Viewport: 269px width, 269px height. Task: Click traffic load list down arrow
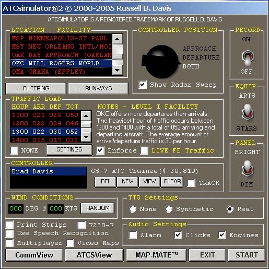pyautogui.click(x=86, y=137)
